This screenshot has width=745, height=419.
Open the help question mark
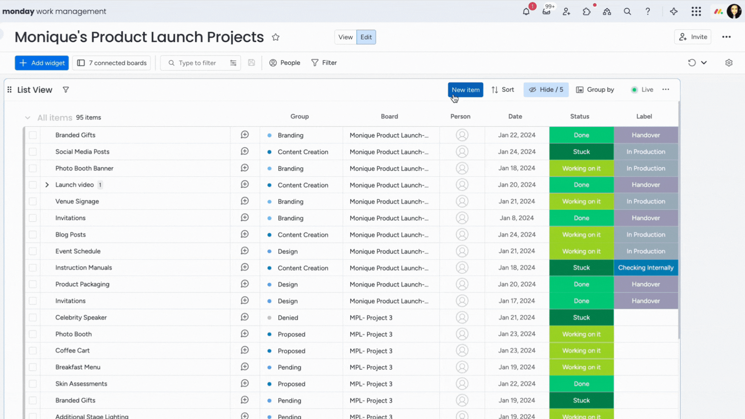[648, 12]
